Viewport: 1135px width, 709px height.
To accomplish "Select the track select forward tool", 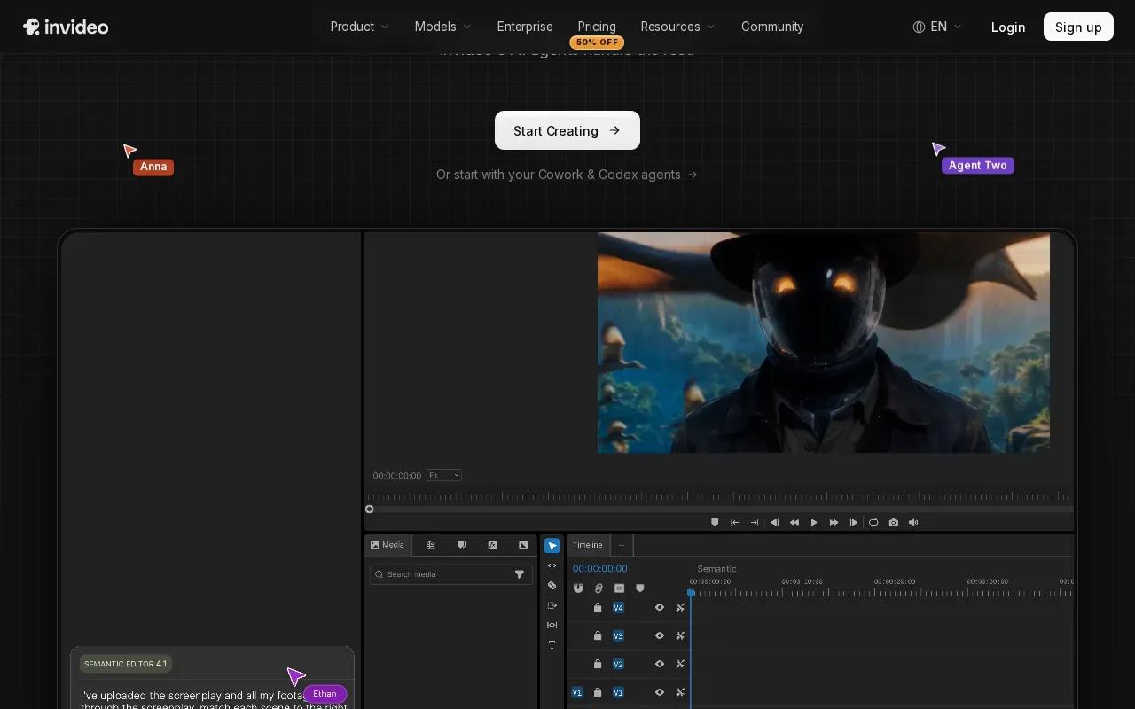I will click(552, 605).
